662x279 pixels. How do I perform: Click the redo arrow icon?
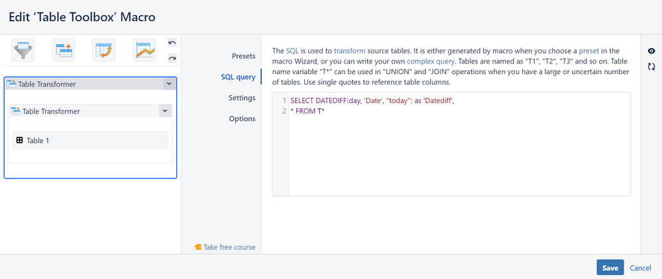click(x=172, y=58)
